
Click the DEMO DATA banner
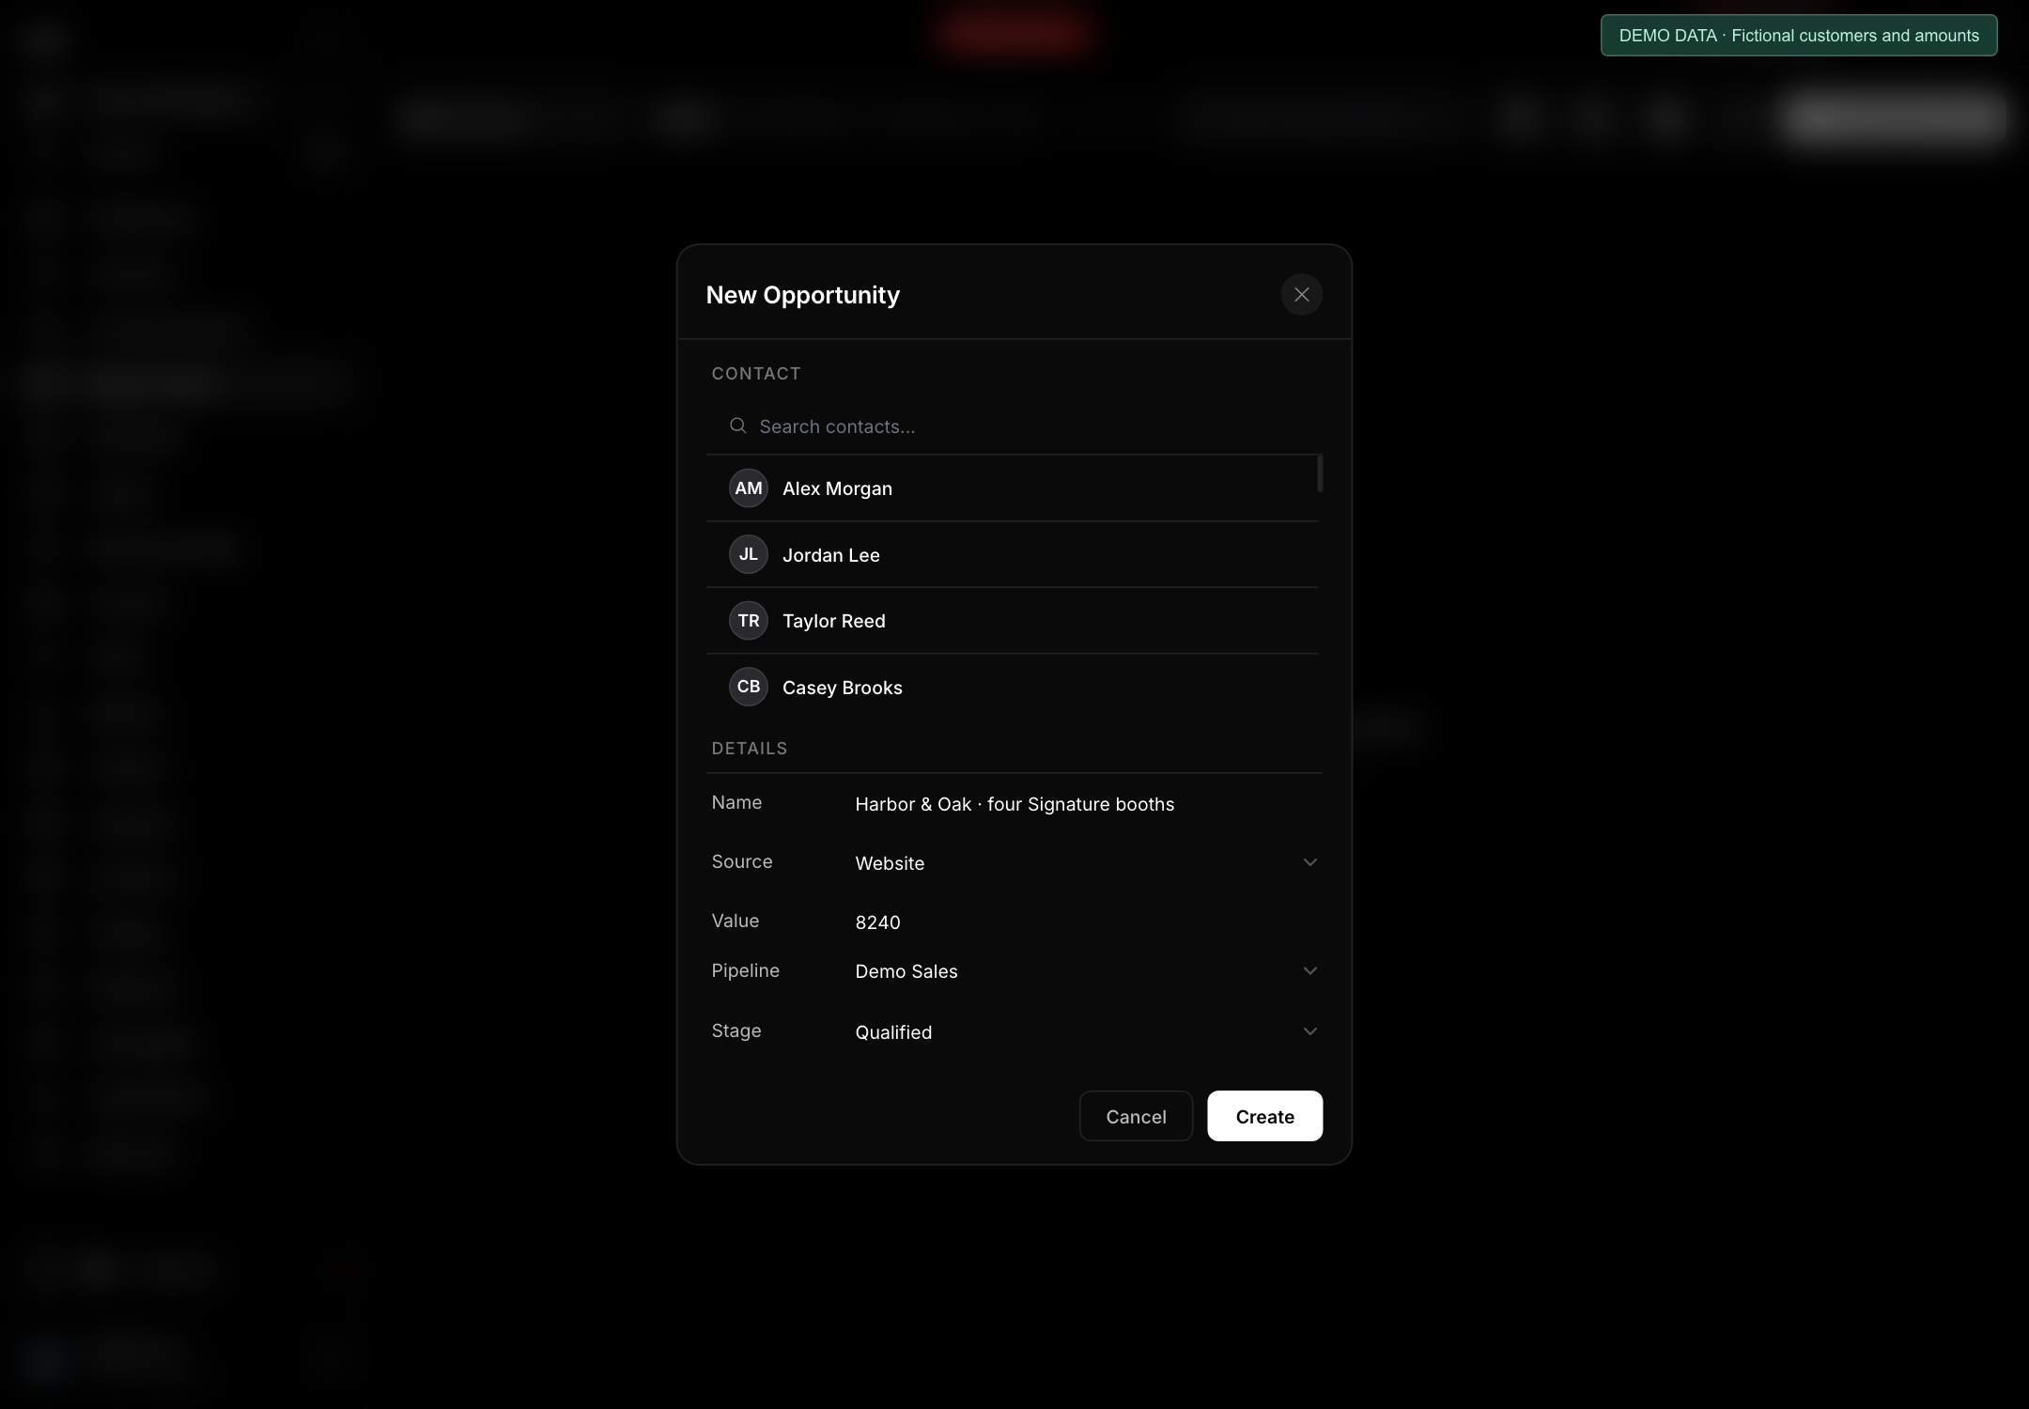tap(1799, 36)
